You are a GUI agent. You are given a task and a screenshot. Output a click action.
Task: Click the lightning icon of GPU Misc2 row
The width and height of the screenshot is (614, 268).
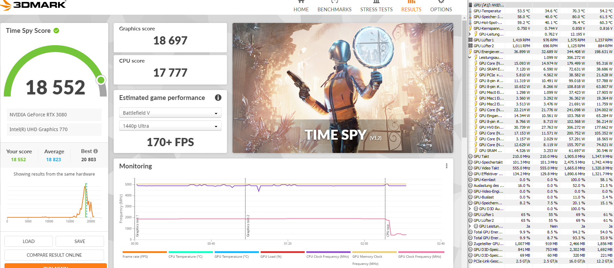pyautogui.click(x=476, y=104)
